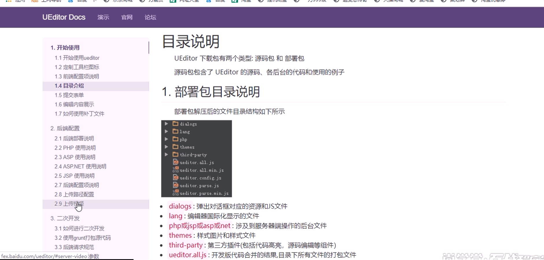544x260 pixels.
Task: Open the 2.9 上传视频 sidebar item
Action: 96,204
